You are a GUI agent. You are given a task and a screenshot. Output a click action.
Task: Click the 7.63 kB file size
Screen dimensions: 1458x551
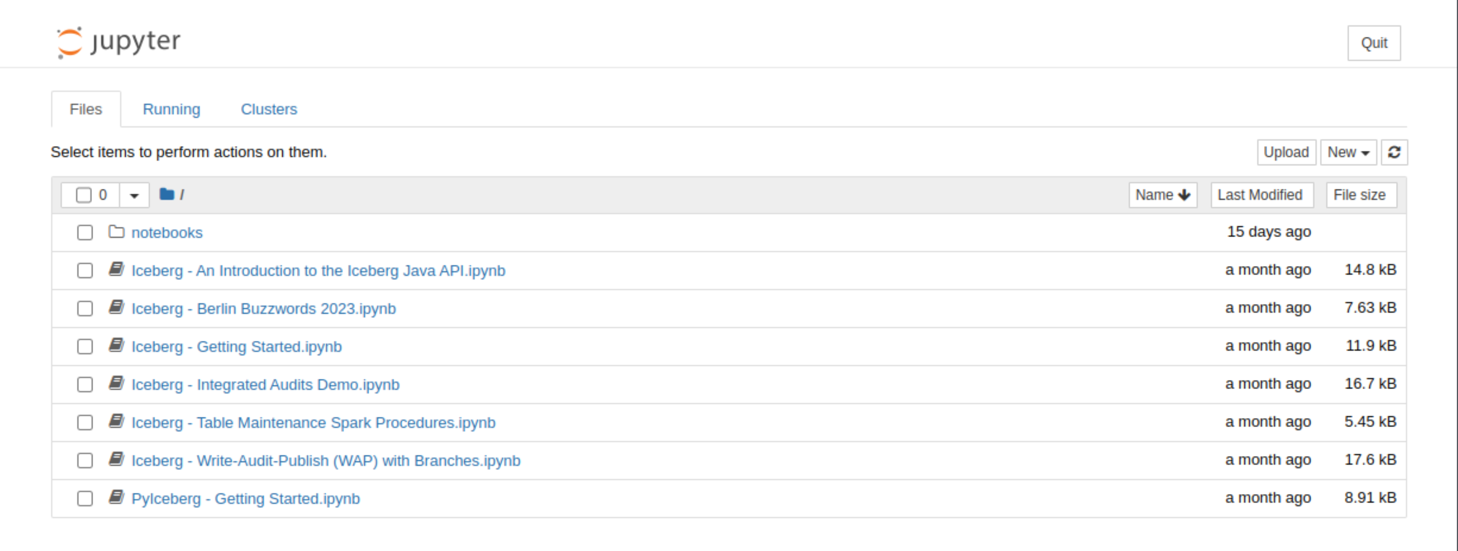tap(1370, 307)
